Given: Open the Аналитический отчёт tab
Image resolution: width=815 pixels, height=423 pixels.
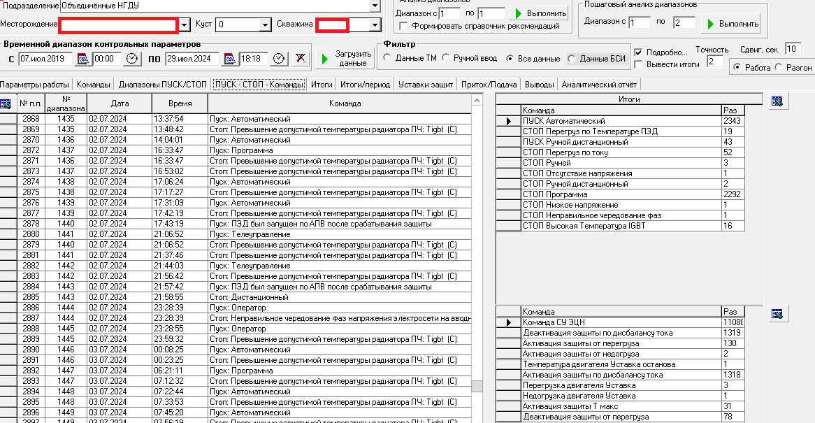Looking at the screenshot, I should (x=599, y=84).
